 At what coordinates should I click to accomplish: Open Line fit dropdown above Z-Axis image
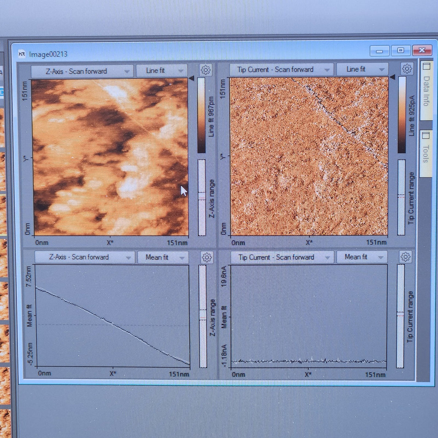click(162, 70)
